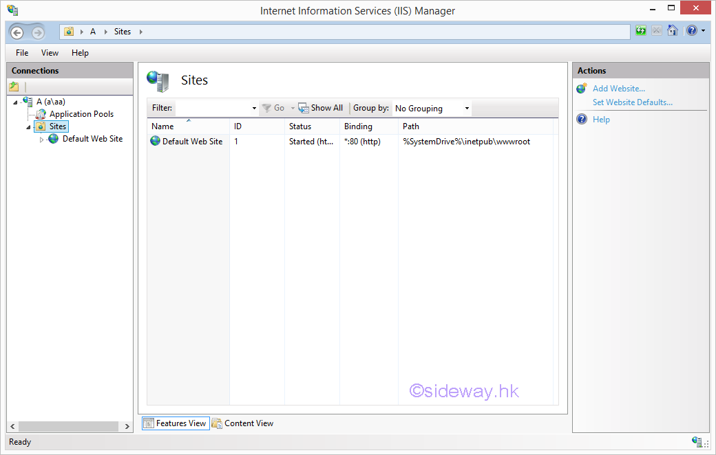Click the Refresh page icon in toolbar

click(641, 31)
